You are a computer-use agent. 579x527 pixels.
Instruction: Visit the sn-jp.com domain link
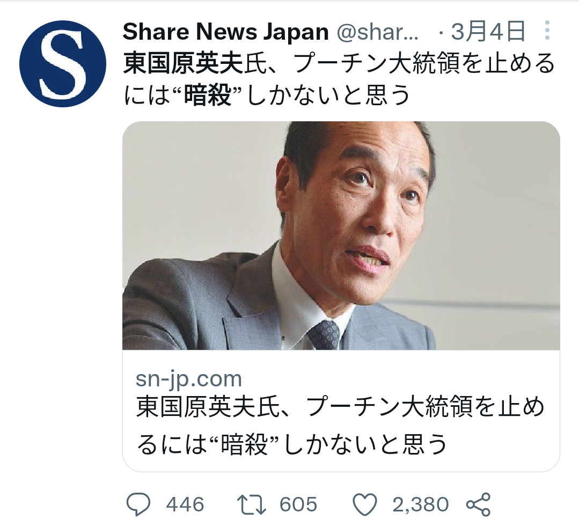[189, 379]
